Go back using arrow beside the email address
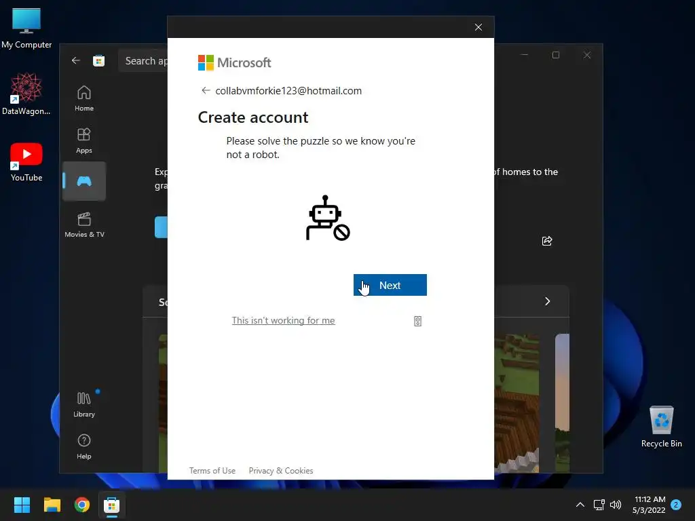The image size is (695, 521). tap(206, 90)
